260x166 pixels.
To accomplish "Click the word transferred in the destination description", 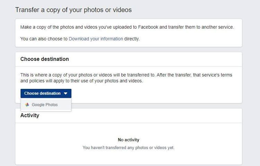I will tap(138, 75).
